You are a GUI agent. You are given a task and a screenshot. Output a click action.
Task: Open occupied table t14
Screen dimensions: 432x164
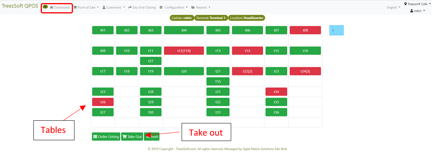[x=247, y=51]
